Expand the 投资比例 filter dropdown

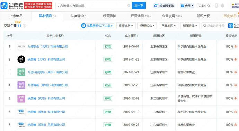[x=126, y=26]
